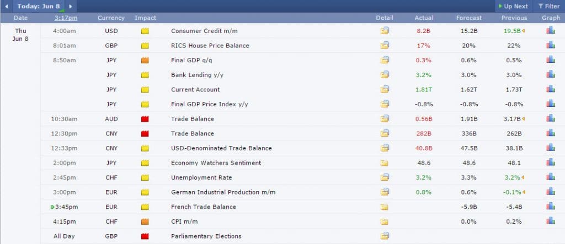Open the Today: Jun 8 date picker
Viewport: 565px width, 244px height.
tap(38, 6)
